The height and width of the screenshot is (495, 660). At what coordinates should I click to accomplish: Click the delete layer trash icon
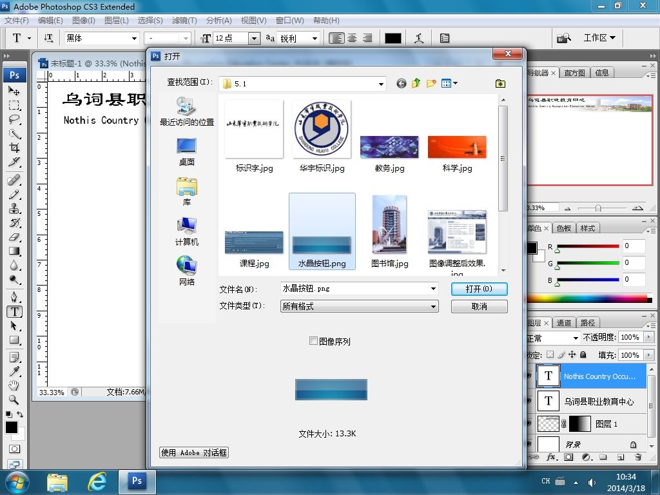(x=638, y=457)
